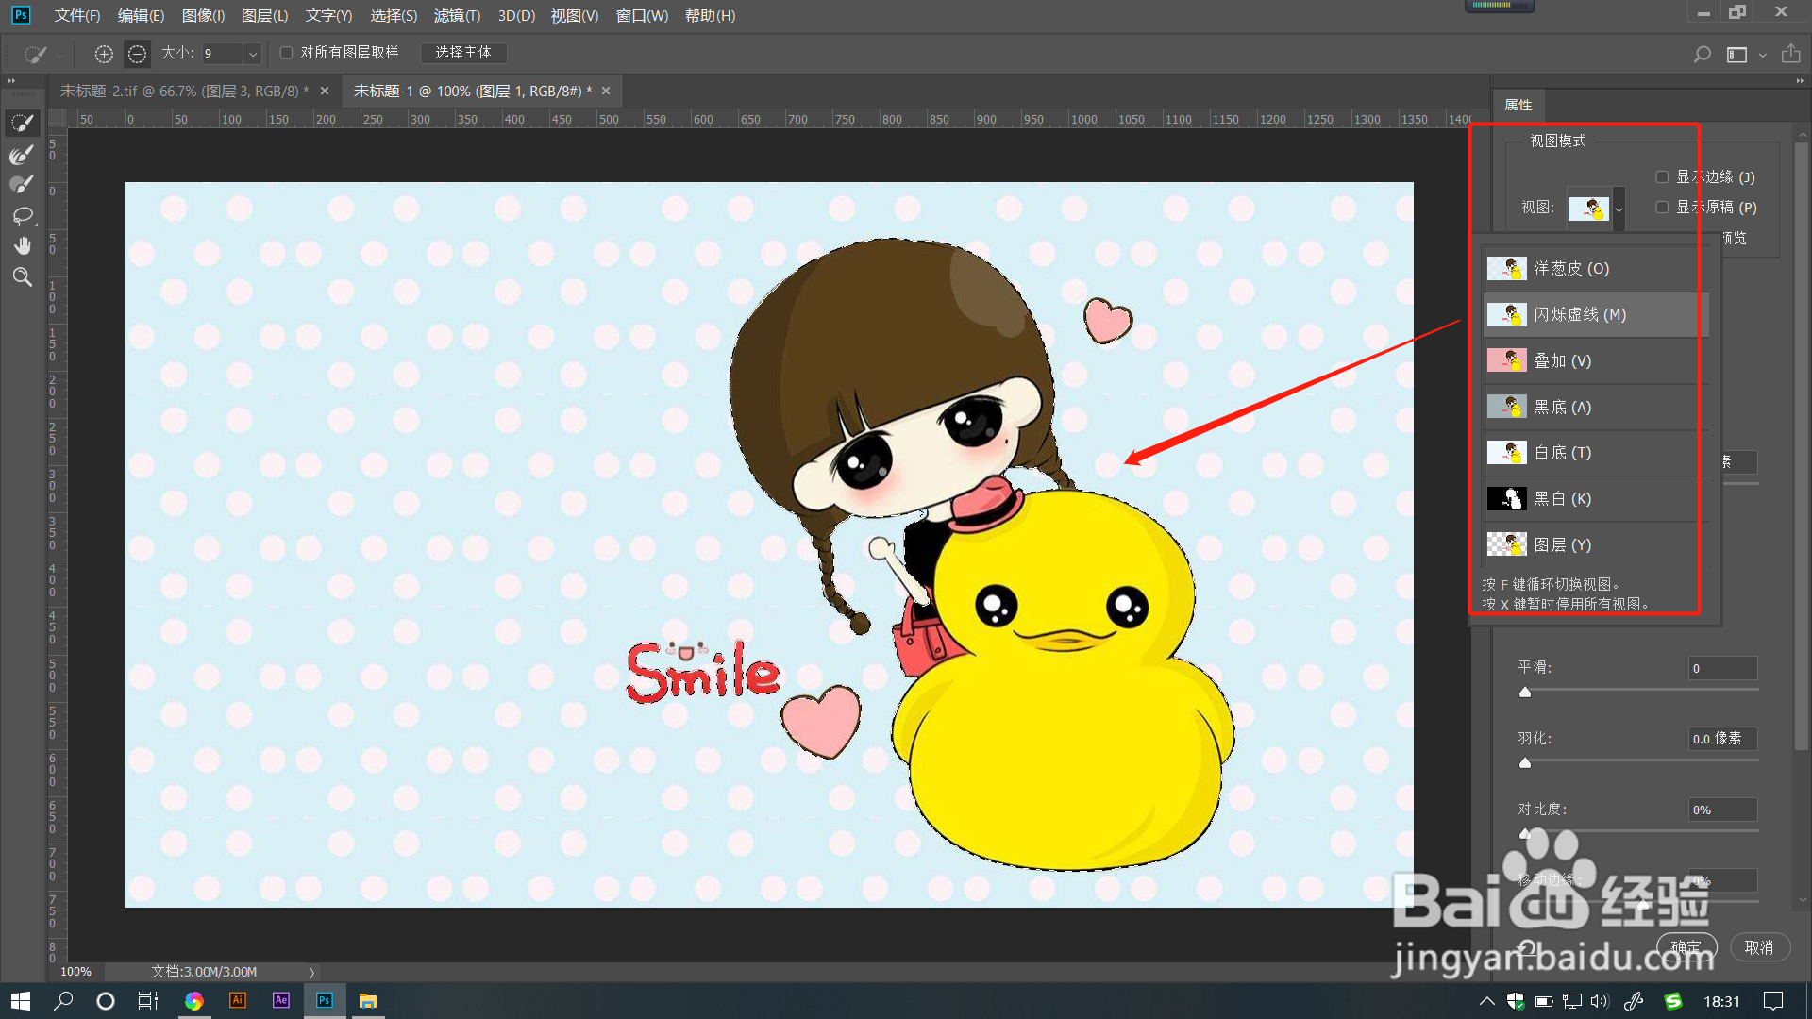Click the 100% zoom level field
The width and height of the screenshot is (1812, 1019).
(x=76, y=972)
